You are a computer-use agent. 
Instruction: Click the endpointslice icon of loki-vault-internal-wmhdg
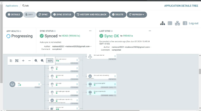(90, 76)
